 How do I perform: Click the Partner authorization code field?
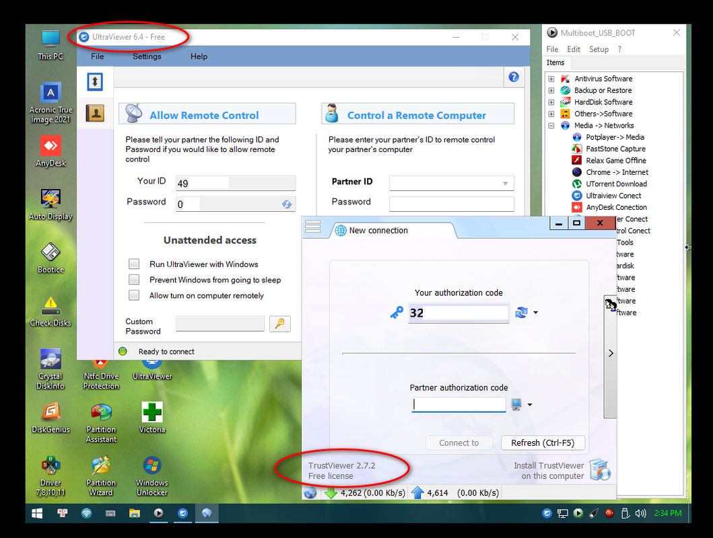click(459, 405)
